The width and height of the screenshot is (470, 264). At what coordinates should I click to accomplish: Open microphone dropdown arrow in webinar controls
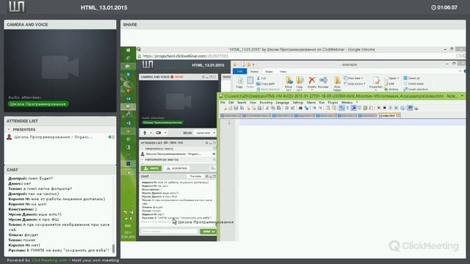tap(151, 133)
